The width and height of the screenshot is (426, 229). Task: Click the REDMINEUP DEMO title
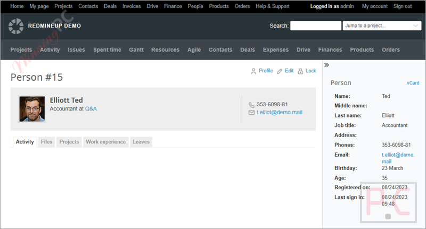[x=54, y=26]
